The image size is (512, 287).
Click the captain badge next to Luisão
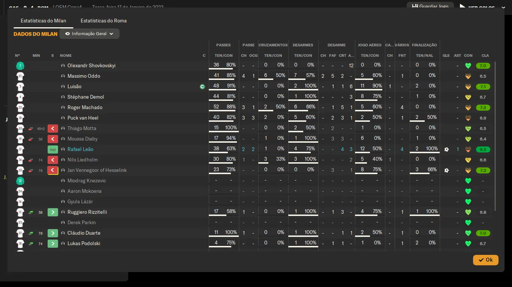[x=202, y=87]
